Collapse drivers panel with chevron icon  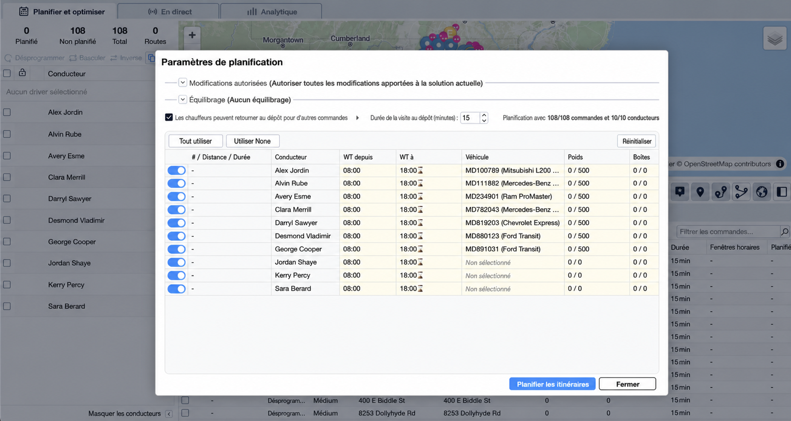coord(169,414)
